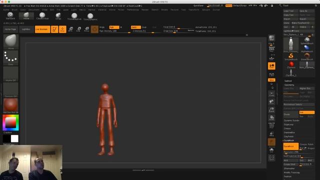Open the Zplugin menu

pyautogui.click(x=205, y=10)
